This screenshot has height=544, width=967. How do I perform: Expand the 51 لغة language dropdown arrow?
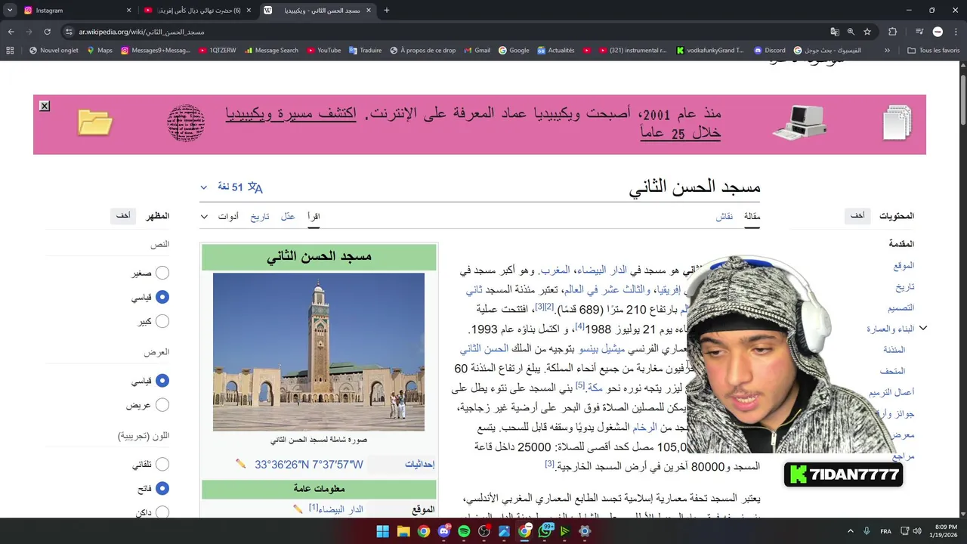pos(203,187)
